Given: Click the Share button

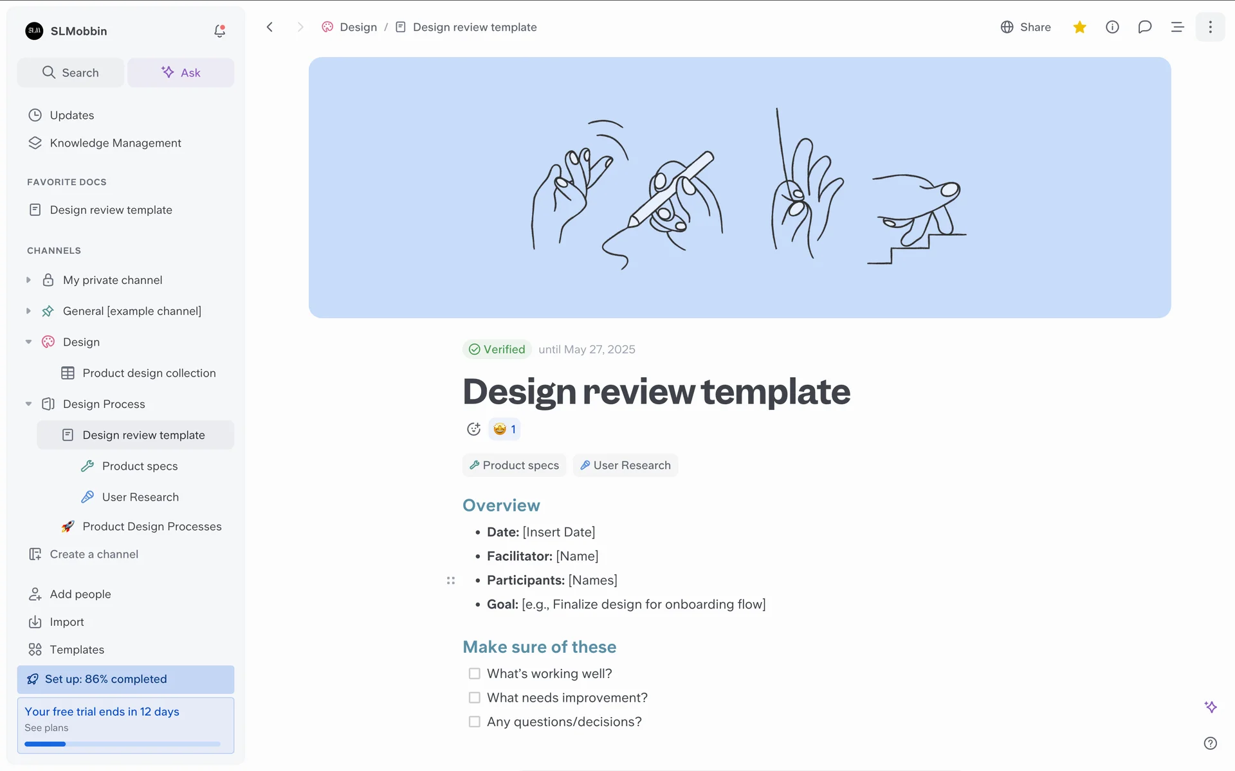Looking at the screenshot, I should click(1025, 27).
